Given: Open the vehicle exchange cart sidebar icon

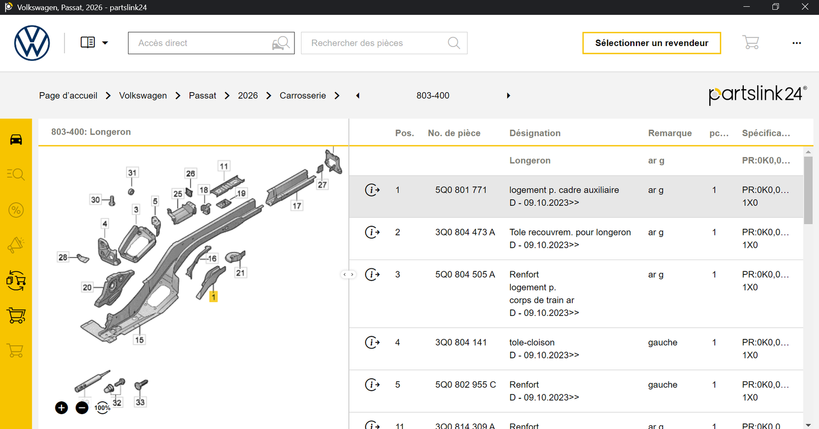Looking at the screenshot, I should coord(16,281).
